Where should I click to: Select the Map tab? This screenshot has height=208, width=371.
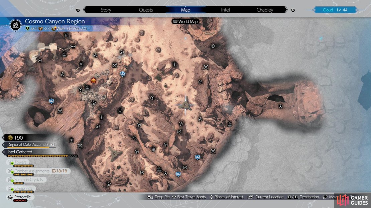tap(185, 10)
